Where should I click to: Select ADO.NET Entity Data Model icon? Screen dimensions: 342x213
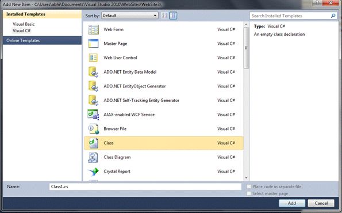pos(93,72)
